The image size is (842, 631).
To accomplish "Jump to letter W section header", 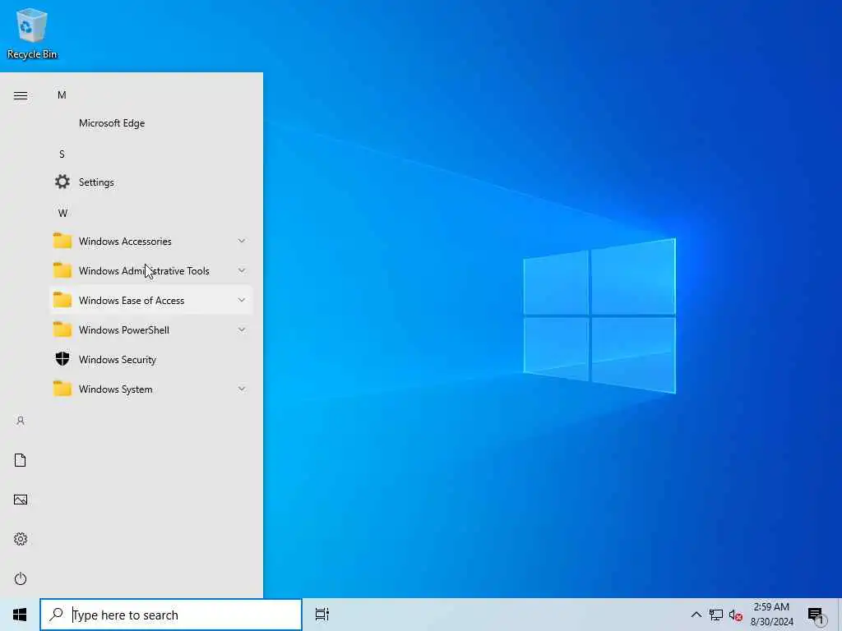I will [62, 213].
